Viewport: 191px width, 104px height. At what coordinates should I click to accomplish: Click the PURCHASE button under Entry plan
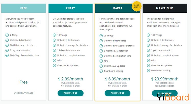click(x=71, y=93)
